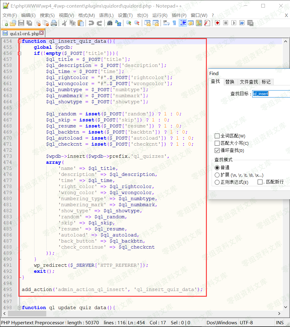Switch to the 文件查找 tab
The width and height of the screenshot is (290, 327).
[x=249, y=82]
